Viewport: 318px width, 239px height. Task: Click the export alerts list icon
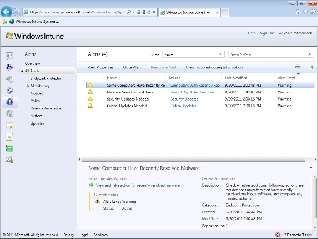click(311, 67)
